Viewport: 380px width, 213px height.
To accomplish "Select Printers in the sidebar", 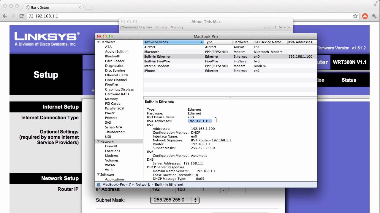I will point(111,118).
